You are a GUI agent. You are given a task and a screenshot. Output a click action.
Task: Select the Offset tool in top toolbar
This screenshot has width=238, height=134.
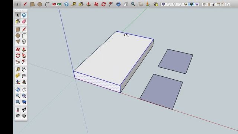[x=111, y=4]
